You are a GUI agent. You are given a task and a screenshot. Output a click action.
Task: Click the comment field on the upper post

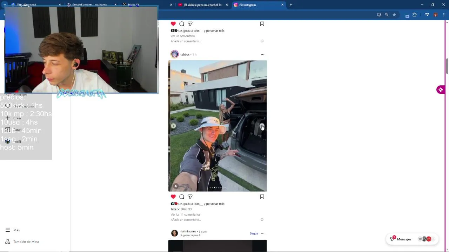pos(186,41)
